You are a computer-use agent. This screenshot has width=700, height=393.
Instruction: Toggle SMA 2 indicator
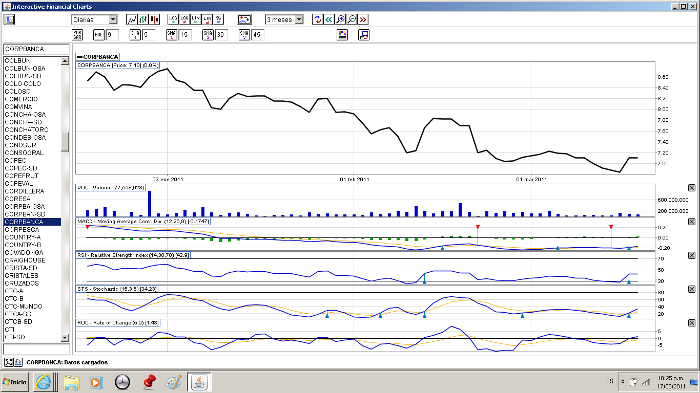coord(208,35)
